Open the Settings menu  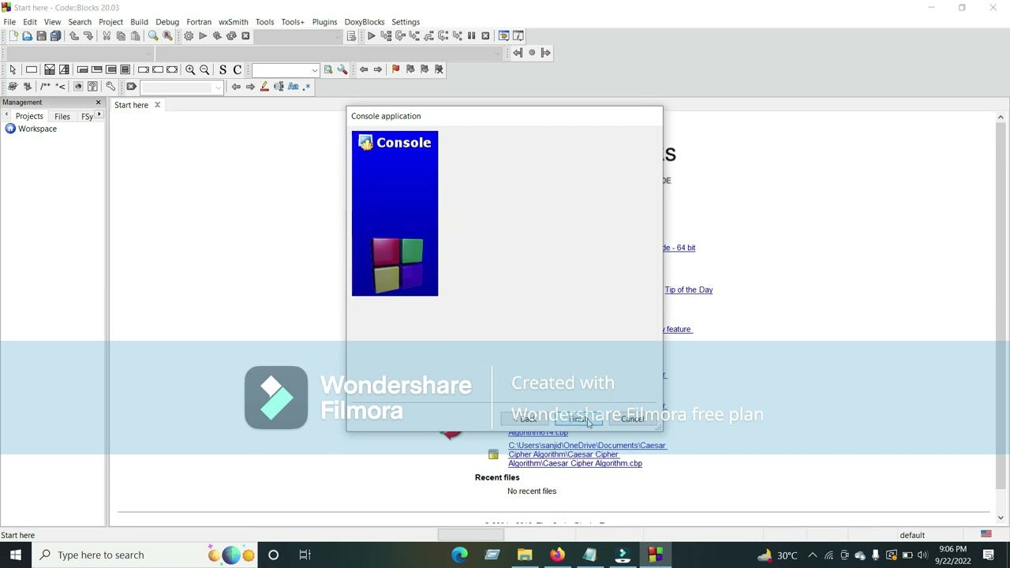click(x=406, y=22)
